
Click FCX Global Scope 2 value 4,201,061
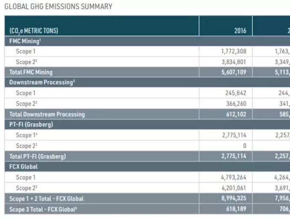click(234, 188)
